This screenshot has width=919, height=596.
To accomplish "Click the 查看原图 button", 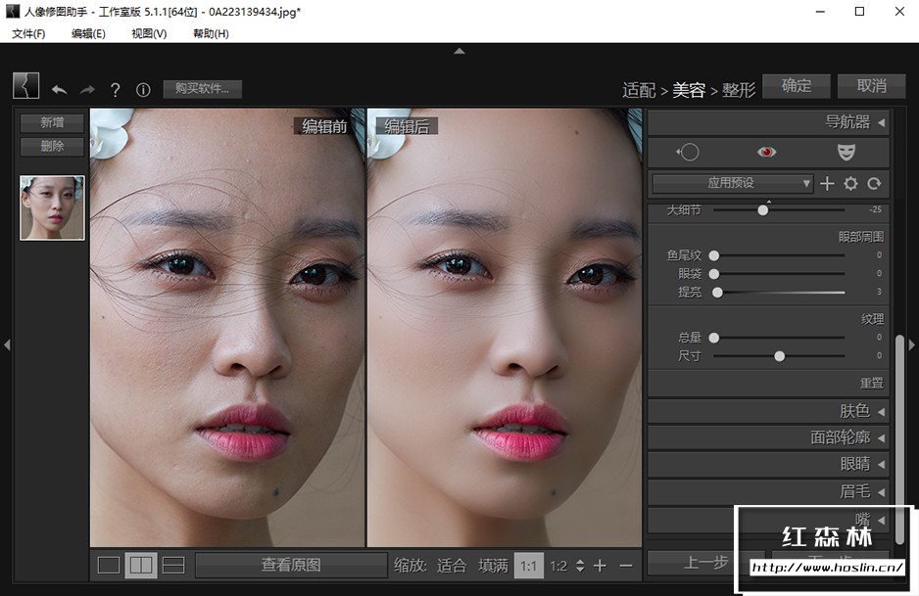I will (291, 565).
